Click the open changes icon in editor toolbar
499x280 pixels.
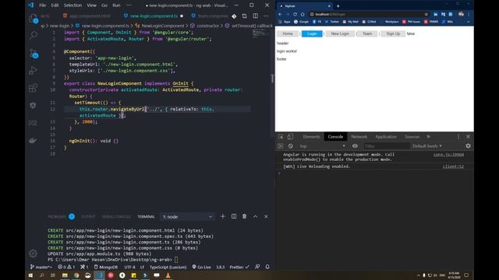click(x=244, y=16)
